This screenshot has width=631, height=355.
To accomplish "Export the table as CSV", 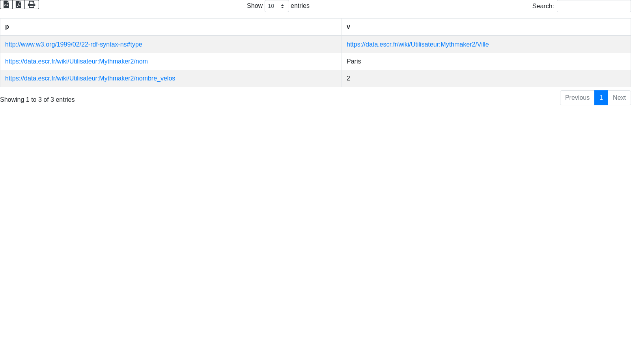I will 6,5.
